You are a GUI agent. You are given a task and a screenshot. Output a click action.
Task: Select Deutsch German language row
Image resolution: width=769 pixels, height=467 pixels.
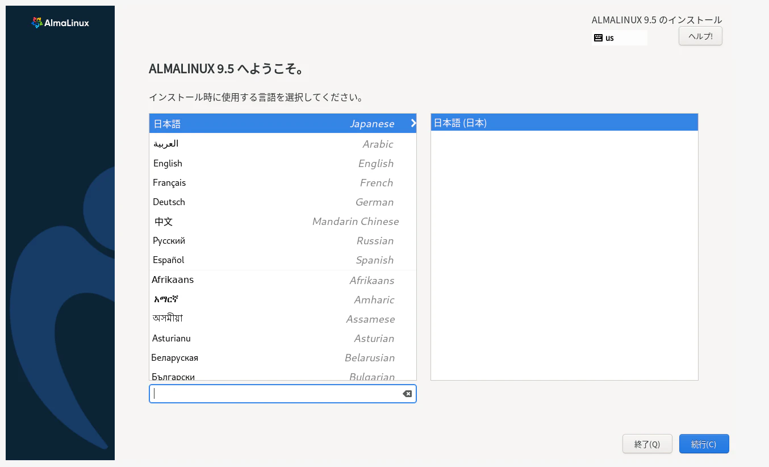[283, 202]
